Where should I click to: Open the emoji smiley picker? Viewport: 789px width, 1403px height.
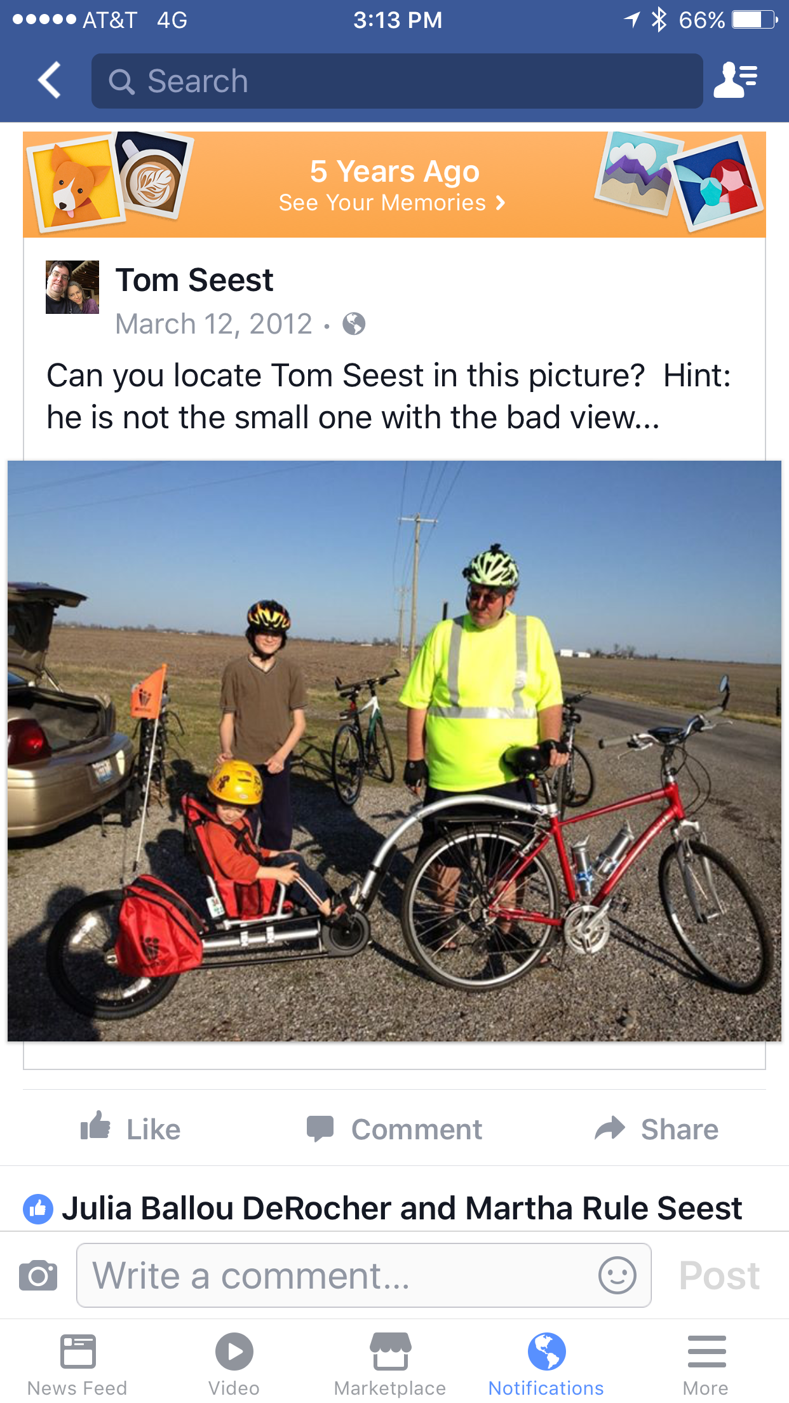617,1275
